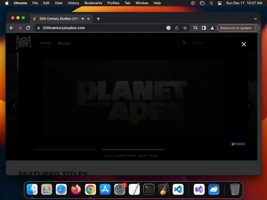The width and height of the screenshot is (267, 200).
Task: Launch Safari from the Dock
Action: 61,189
